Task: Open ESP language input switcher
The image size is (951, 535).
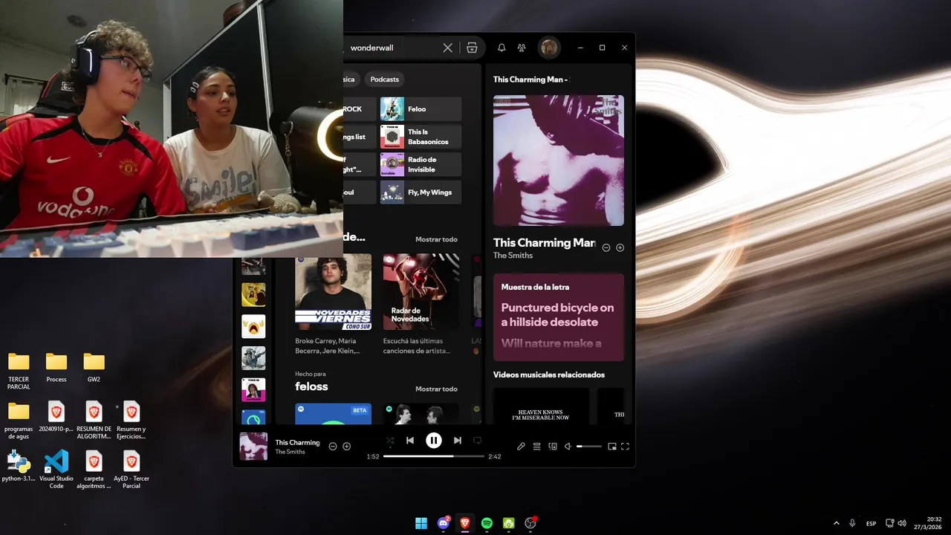Action: pyautogui.click(x=871, y=523)
